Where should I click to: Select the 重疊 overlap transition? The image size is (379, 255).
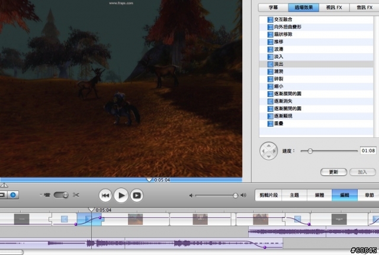click(x=316, y=124)
